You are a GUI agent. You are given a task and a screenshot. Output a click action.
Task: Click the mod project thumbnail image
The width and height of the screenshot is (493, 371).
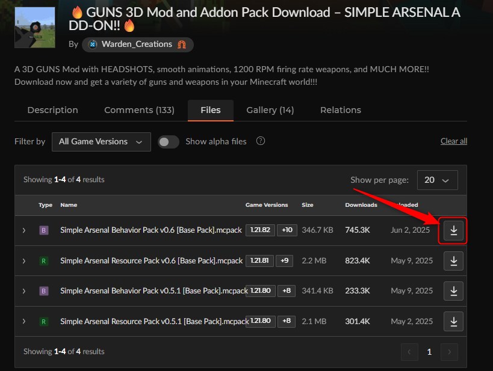pos(35,28)
